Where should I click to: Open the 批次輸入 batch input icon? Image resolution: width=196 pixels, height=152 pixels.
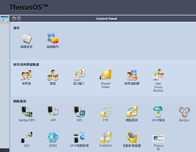[x=79, y=75]
